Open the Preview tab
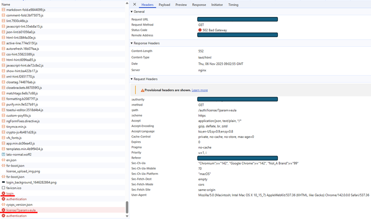The height and width of the screenshot is (219, 371). (181, 5)
